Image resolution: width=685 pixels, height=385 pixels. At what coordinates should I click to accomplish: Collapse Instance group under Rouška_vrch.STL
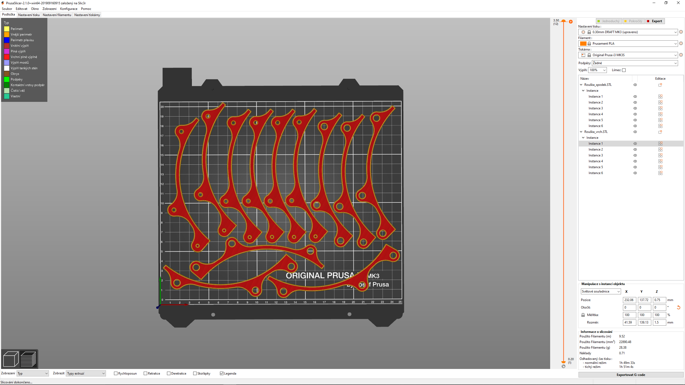coord(583,138)
